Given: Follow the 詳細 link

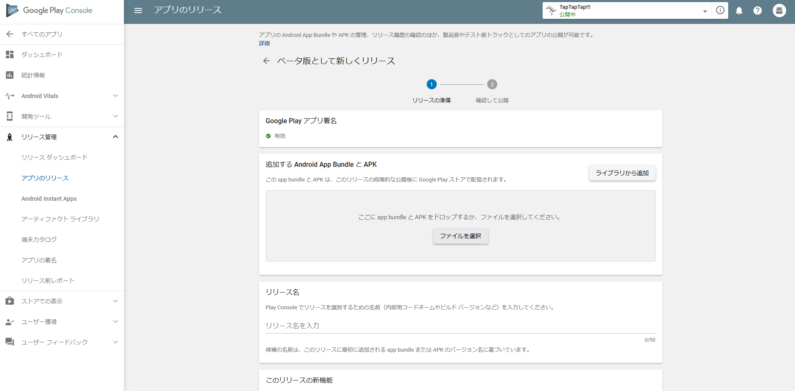Looking at the screenshot, I should pos(264,43).
